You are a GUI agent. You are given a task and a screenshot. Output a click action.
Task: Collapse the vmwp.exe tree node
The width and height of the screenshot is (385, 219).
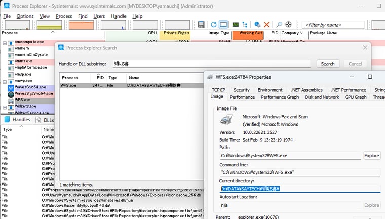[5, 82]
